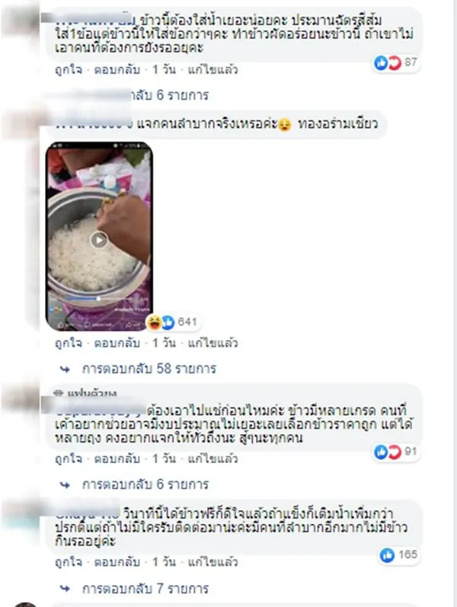Click the reply arrow icon beside the 7 replies
Viewport: 457px width, 607px height.
coord(65,589)
